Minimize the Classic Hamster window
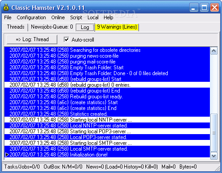The height and width of the screenshot is (173, 222). (194, 8)
